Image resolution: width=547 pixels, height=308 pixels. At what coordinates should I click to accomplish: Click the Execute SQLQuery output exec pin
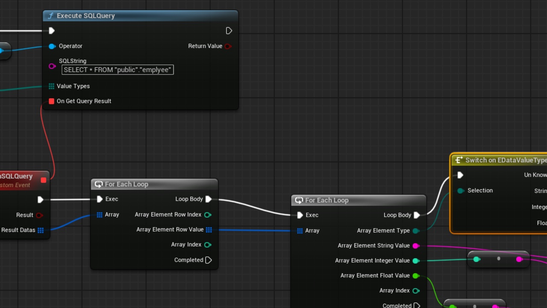(x=229, y=31)
